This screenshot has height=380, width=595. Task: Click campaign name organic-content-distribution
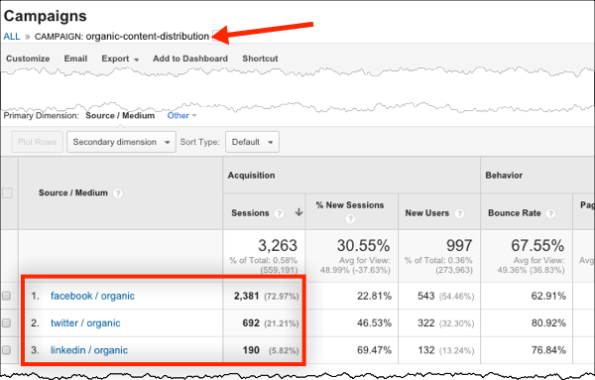tap(148, 37)
